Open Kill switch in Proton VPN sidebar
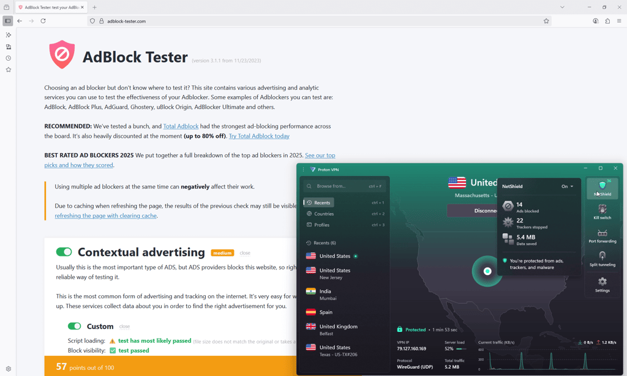The width and height of the screenshot is (627, 376). tap(603, 212)
